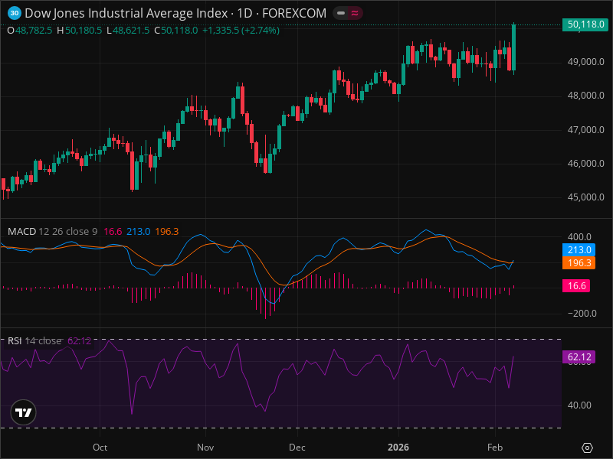Viewport: 613px width, 459px height.
Task: Click the signal value label 196.3
Action: 579,262
